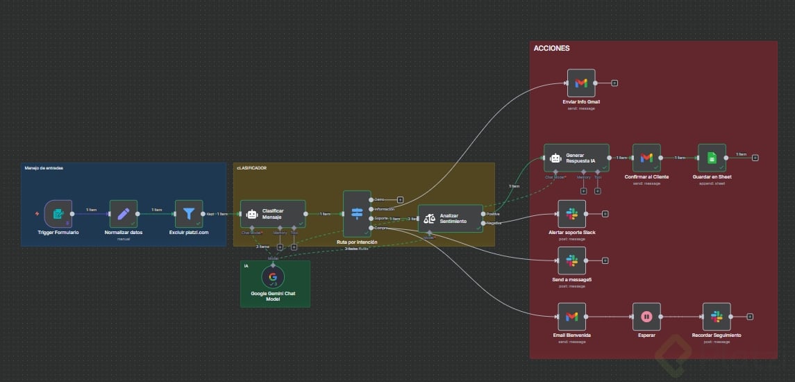Click the Ruta por intención label
Image resolution: width=795 pixels, height=382 pixels.
[357, 242]
